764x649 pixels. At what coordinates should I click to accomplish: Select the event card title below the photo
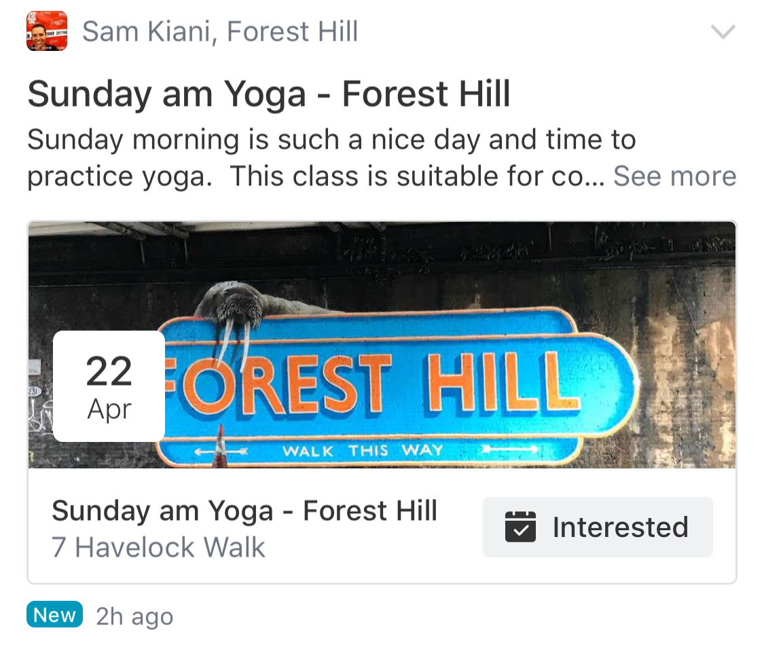244,511
